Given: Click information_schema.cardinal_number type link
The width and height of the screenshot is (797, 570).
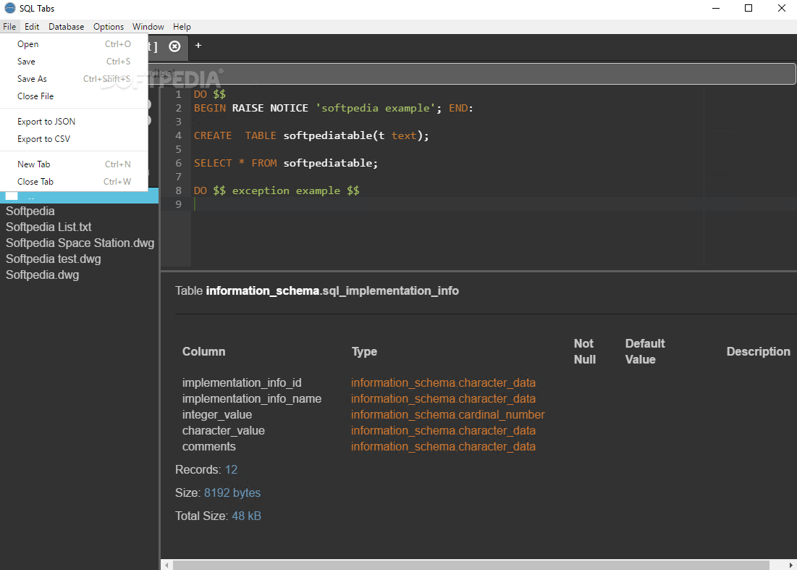Looking at the screenshot, I should point(448,415).
